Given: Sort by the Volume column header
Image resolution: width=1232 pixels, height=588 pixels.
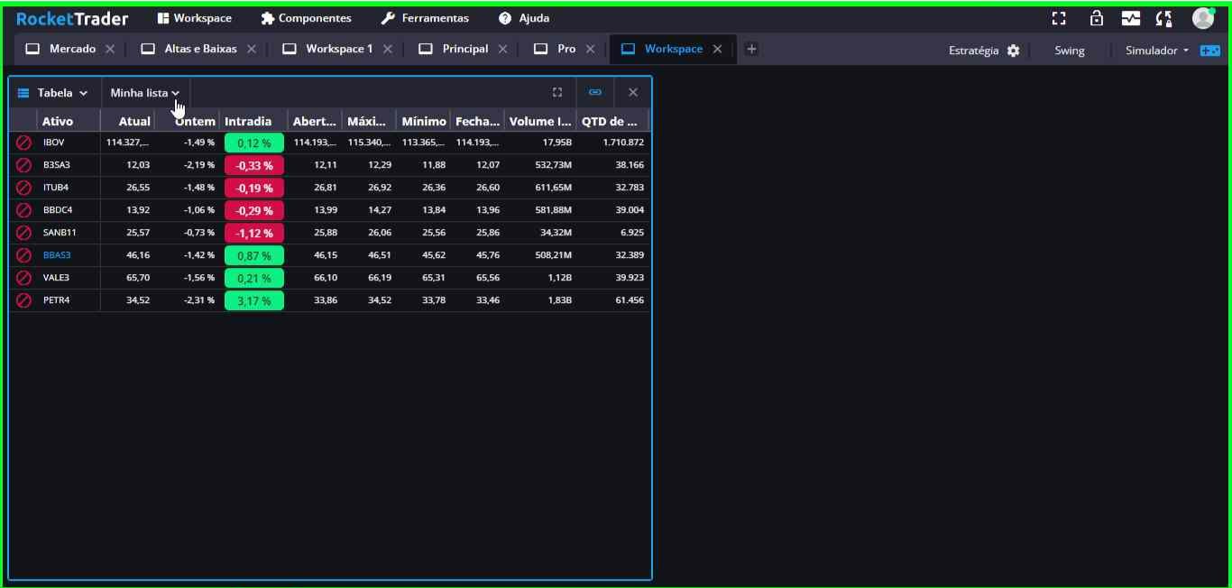Looking at the screenshot, I should tap(540, 121).
